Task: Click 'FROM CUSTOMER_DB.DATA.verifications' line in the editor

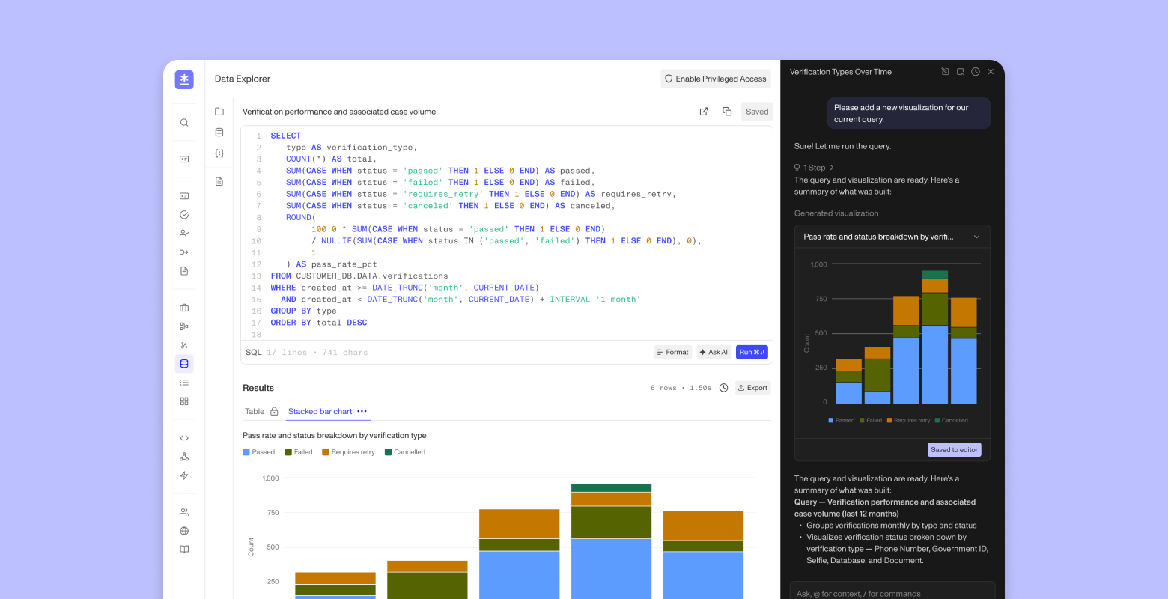Action: coord(359,276)
